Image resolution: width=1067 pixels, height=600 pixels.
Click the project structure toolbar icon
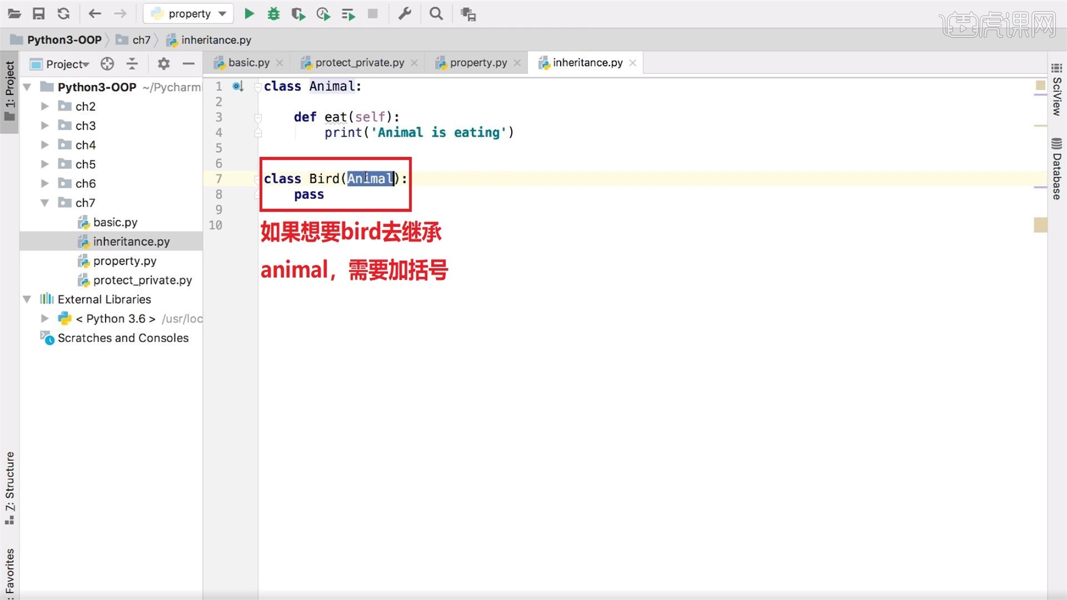point(468,14)
